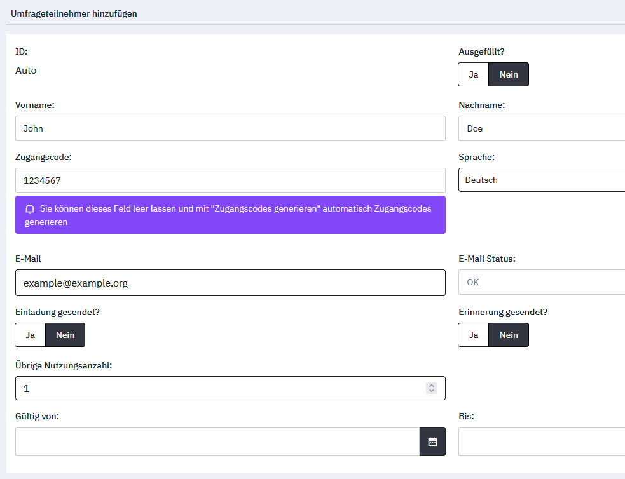Click into the Zugangscode field
The height and width of the screenshot is (479, 625).
(230, 180)
